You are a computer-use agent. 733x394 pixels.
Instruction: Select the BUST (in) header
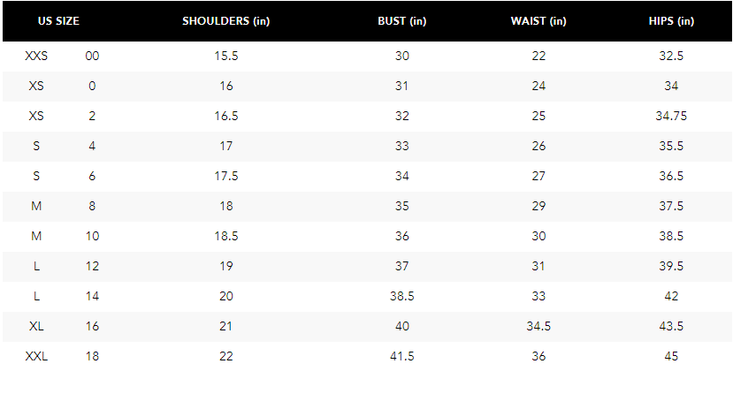pos(401,21)
